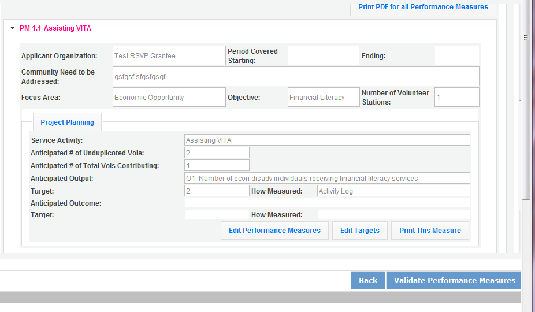Screen dimensions: 535x312
Task: Click the Objective Financial Literacy field
Action: (324, 97)
